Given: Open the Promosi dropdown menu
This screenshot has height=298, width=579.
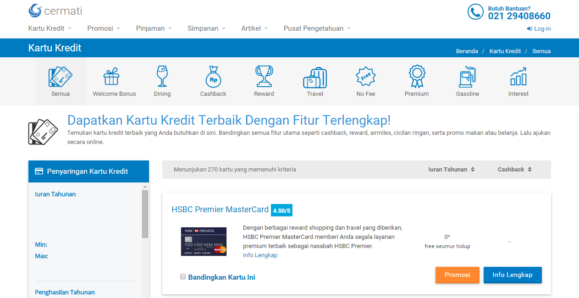Looking at the screenshot, I should (x=104, y=28).
